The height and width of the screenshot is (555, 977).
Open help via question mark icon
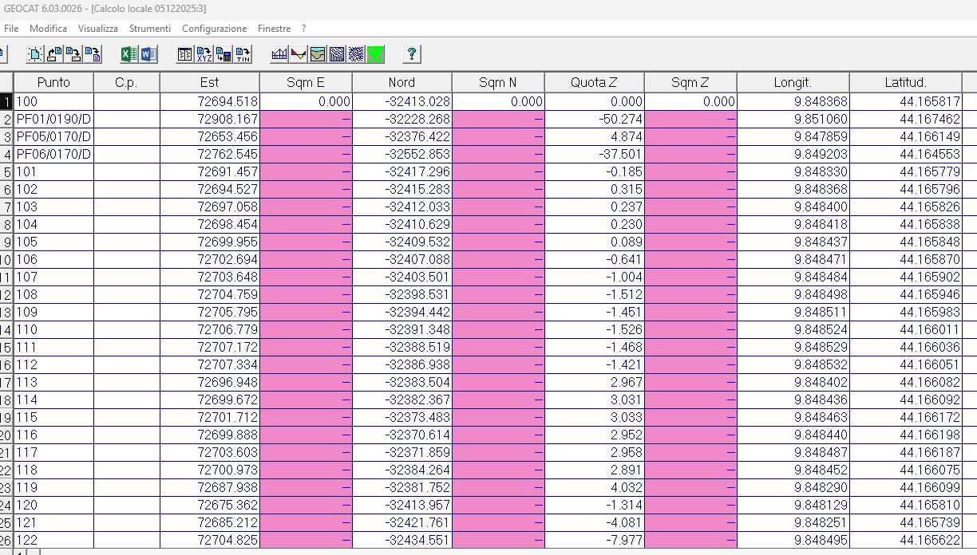[x=412, y=54]
